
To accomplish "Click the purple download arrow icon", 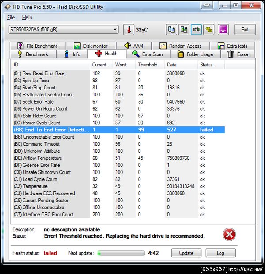I will (x=223, y=30).
